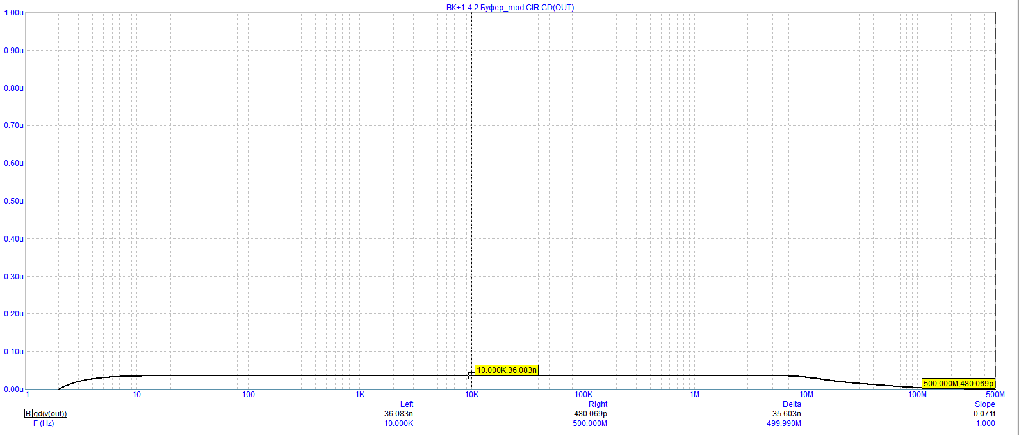Click the Y-axis label '1.00u'
Screen dimensions: 1019x435
[13, 13]
